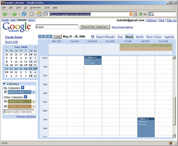Click the page favicon in address bar

[x=46, y=14]
